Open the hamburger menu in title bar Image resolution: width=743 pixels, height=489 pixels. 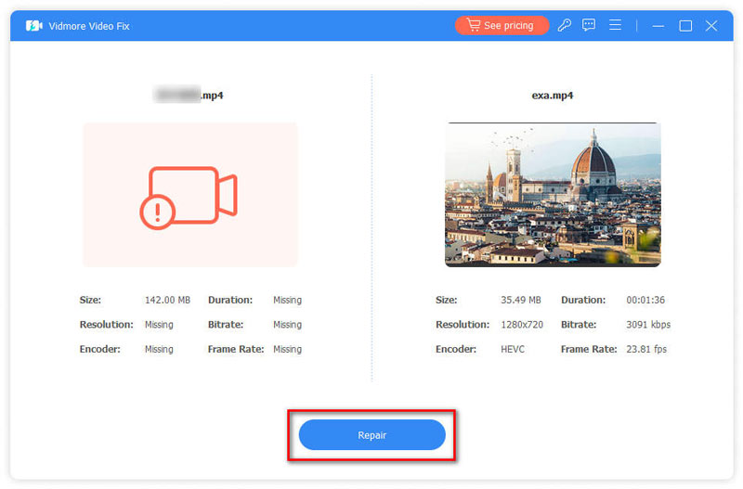(x=615, y=26)
